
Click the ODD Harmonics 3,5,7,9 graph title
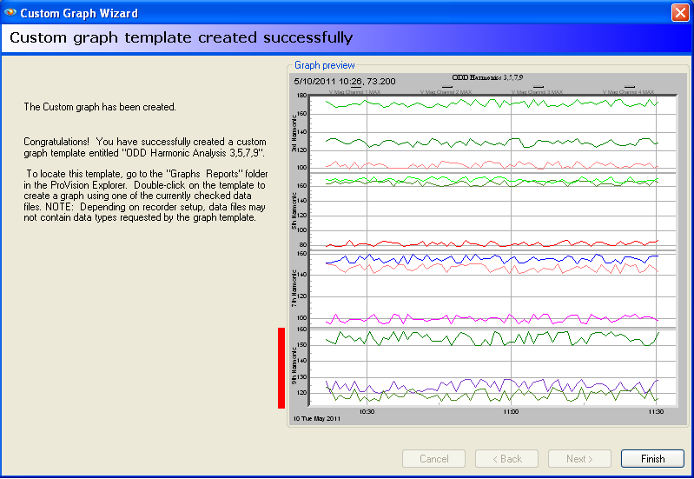point(487,77)
